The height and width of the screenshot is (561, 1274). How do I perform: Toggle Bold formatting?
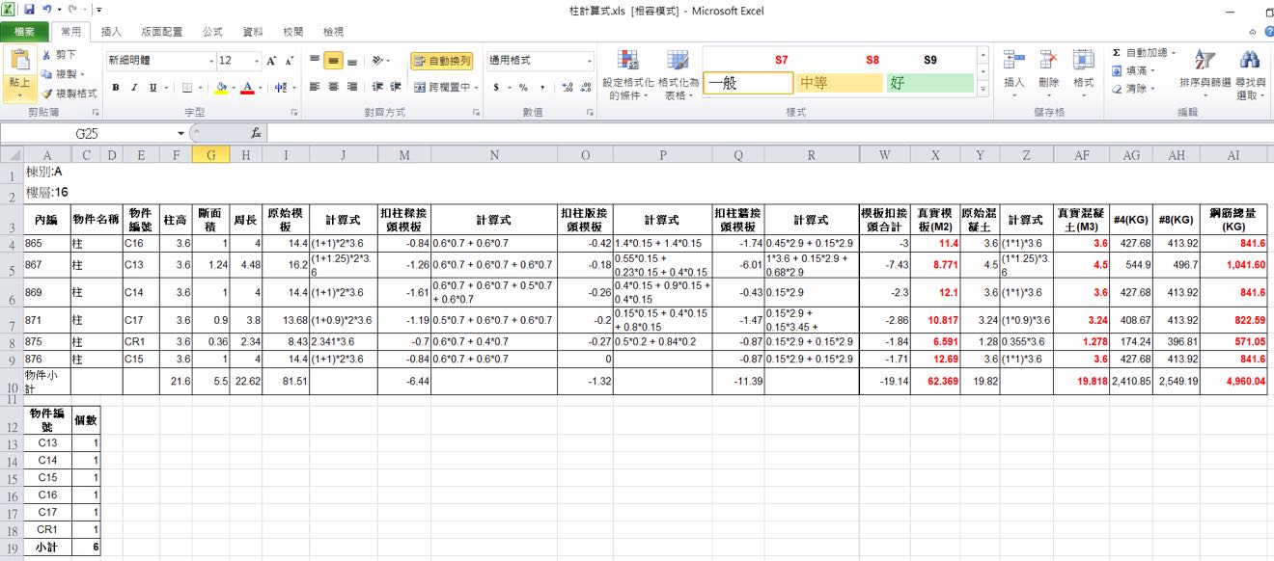116,88
